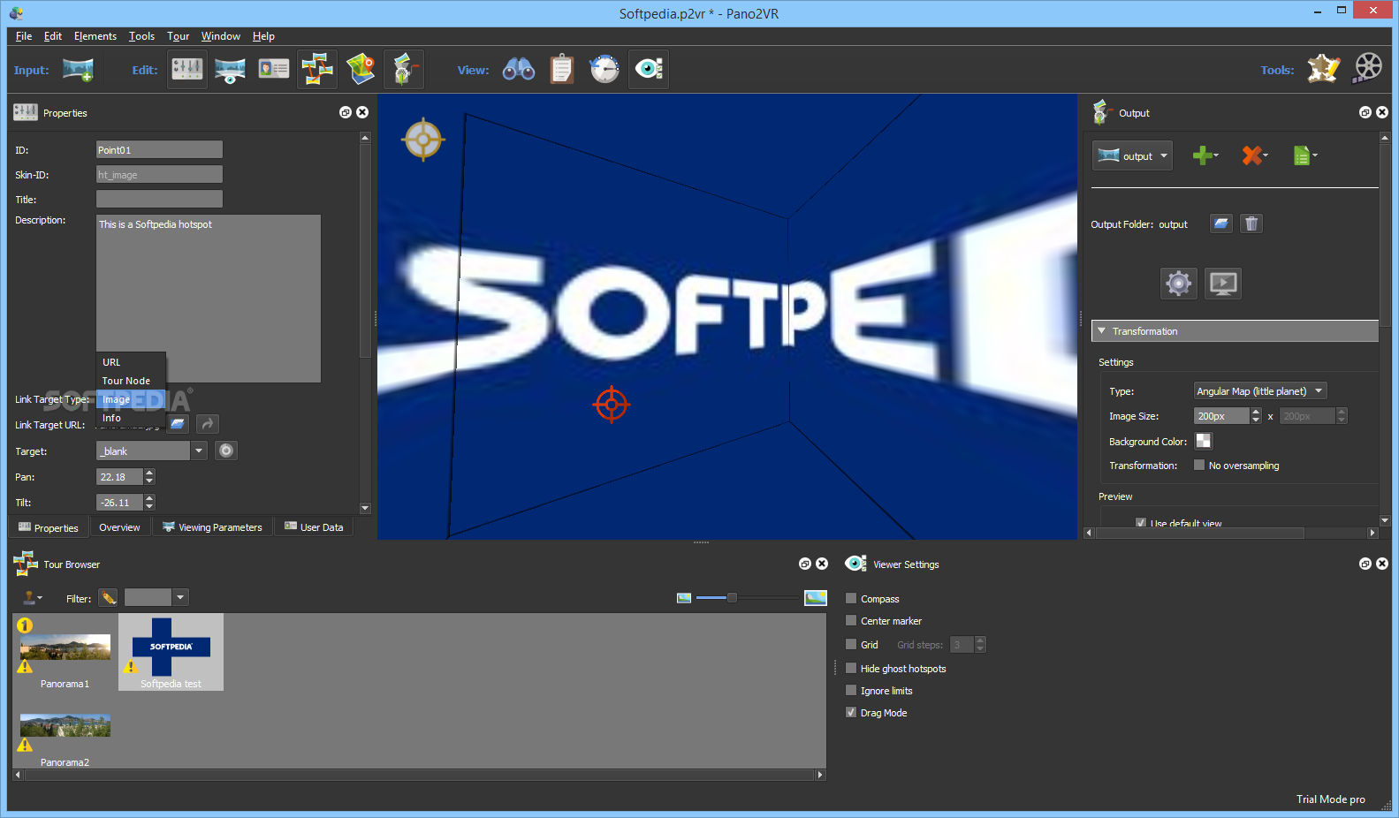Click the large thumbnail size icon

coord(816,598)
